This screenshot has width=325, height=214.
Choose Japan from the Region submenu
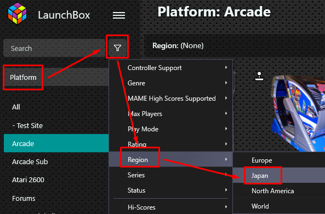[x=279, y=176]
